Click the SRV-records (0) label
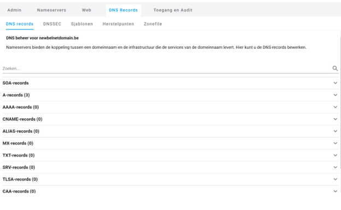The width and height of the screenshot is (341, 210). 19,167
